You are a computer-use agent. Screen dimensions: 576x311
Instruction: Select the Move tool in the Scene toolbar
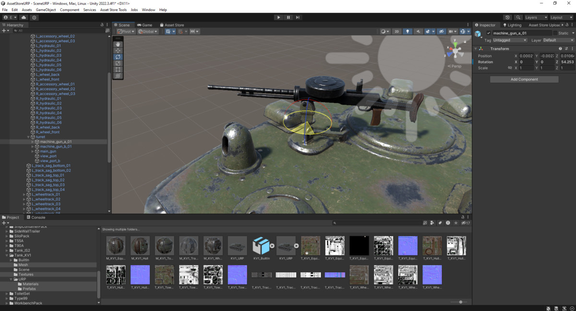coord(118,50)
